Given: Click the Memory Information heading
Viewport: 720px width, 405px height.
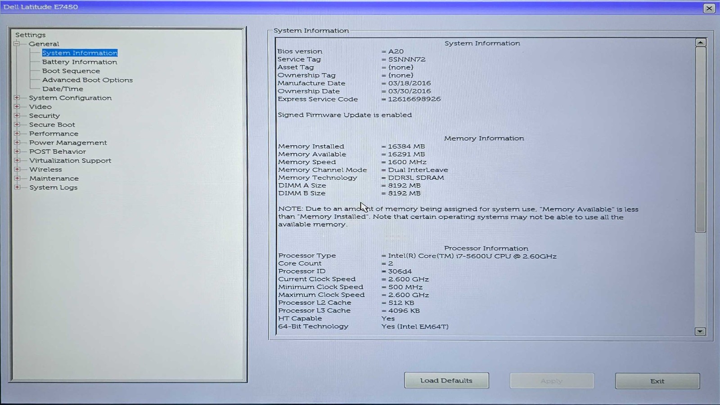Looking at the screenshot, I should (484, 138).
